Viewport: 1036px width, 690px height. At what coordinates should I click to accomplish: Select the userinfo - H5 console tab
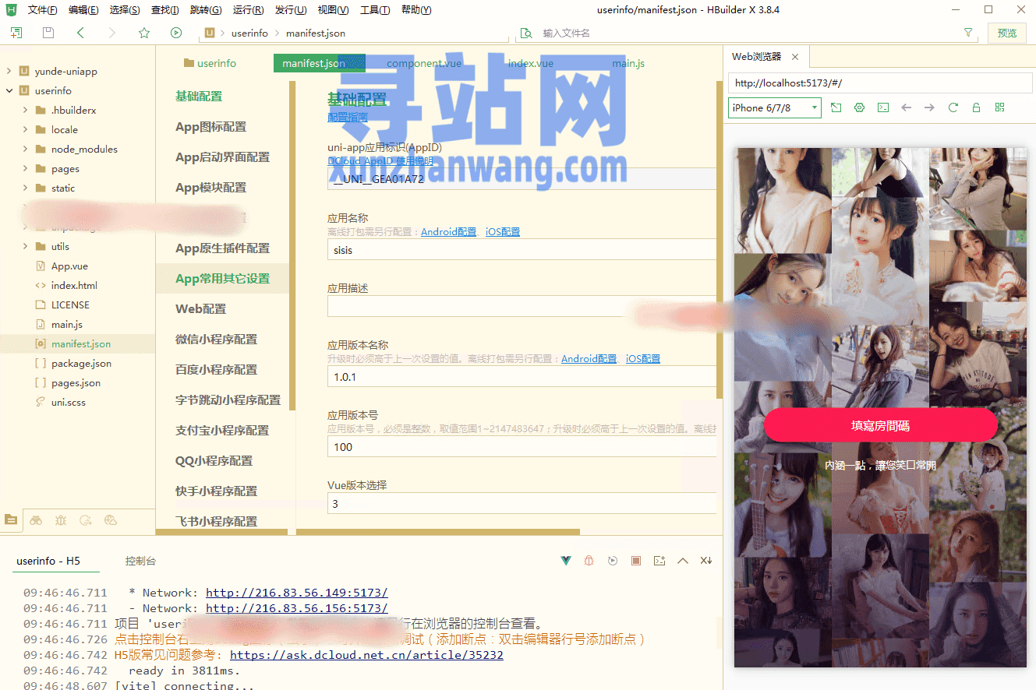pyautogui.click(x=48, y=561)
